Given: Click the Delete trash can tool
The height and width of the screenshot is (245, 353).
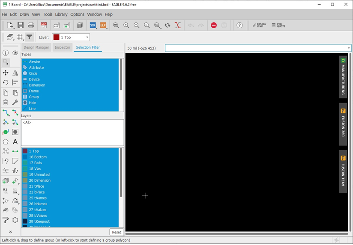Looking at the screenshot, I should point(6,102).
